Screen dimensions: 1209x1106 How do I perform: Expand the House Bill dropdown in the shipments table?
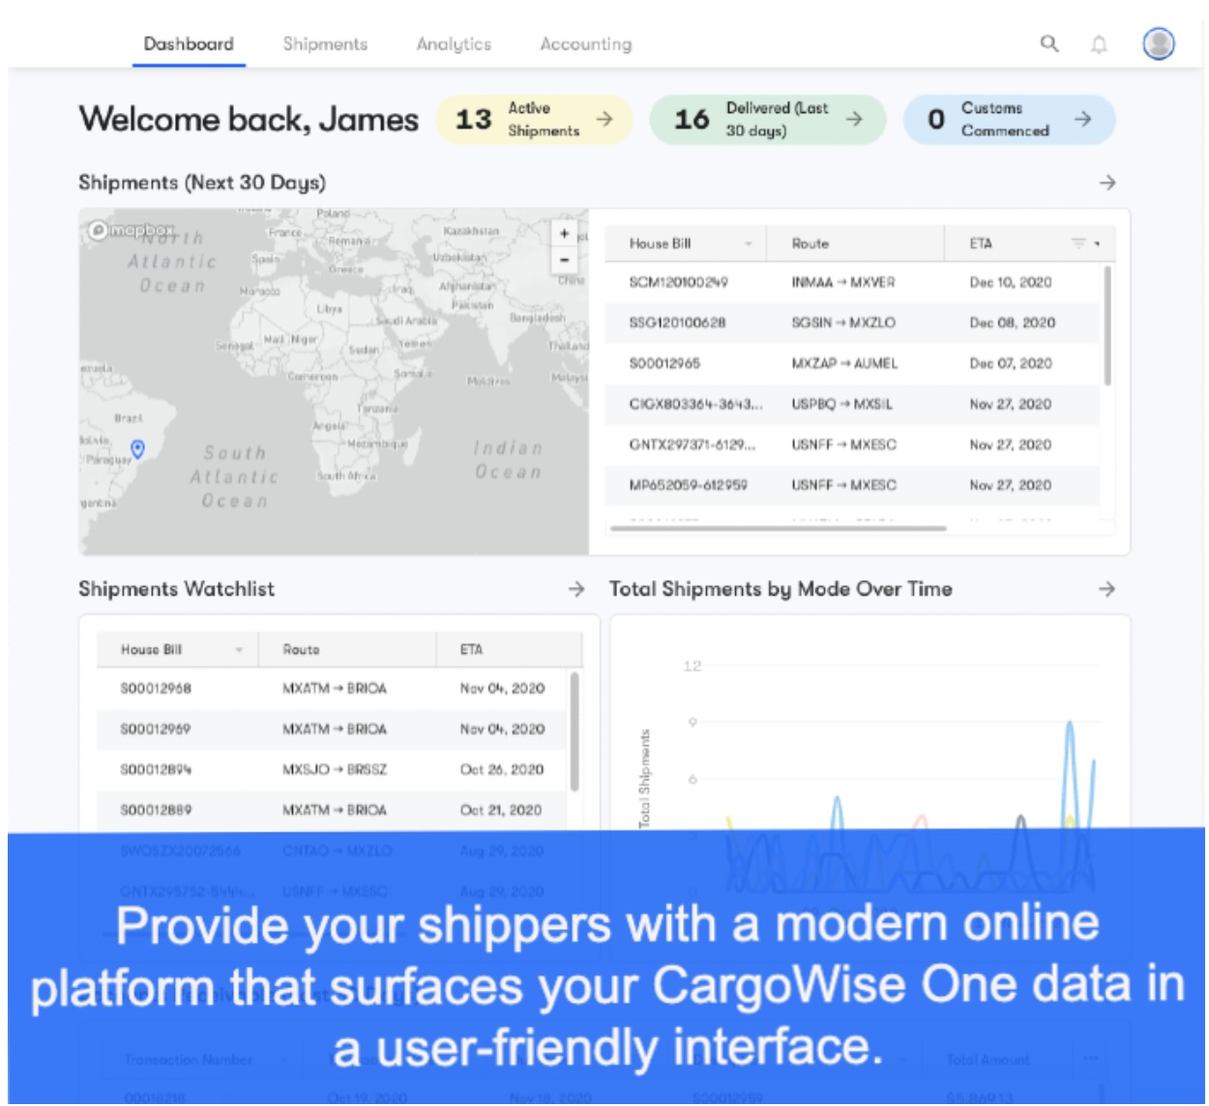point(748,244)
